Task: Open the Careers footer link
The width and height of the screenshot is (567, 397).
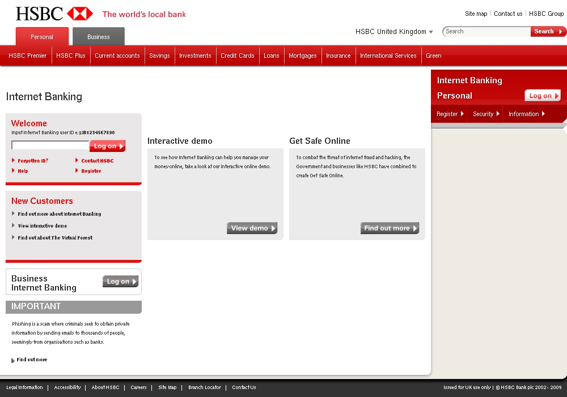Action: tap(138, 387)
